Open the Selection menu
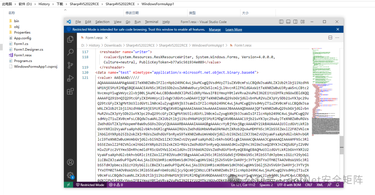This screenshot has height=195, width=375. 102,22
